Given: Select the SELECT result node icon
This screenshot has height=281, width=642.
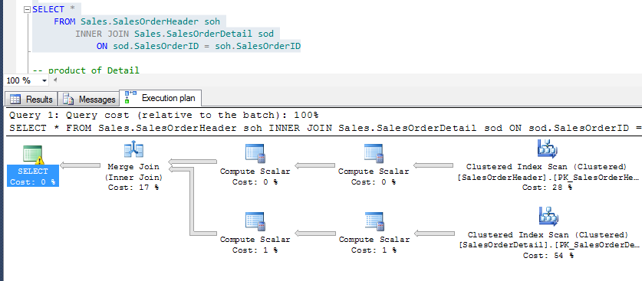Looking at the screenshot, I should pyautogui.click(x=33, y=155).
